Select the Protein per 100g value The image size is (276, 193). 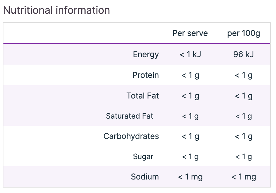244,75
